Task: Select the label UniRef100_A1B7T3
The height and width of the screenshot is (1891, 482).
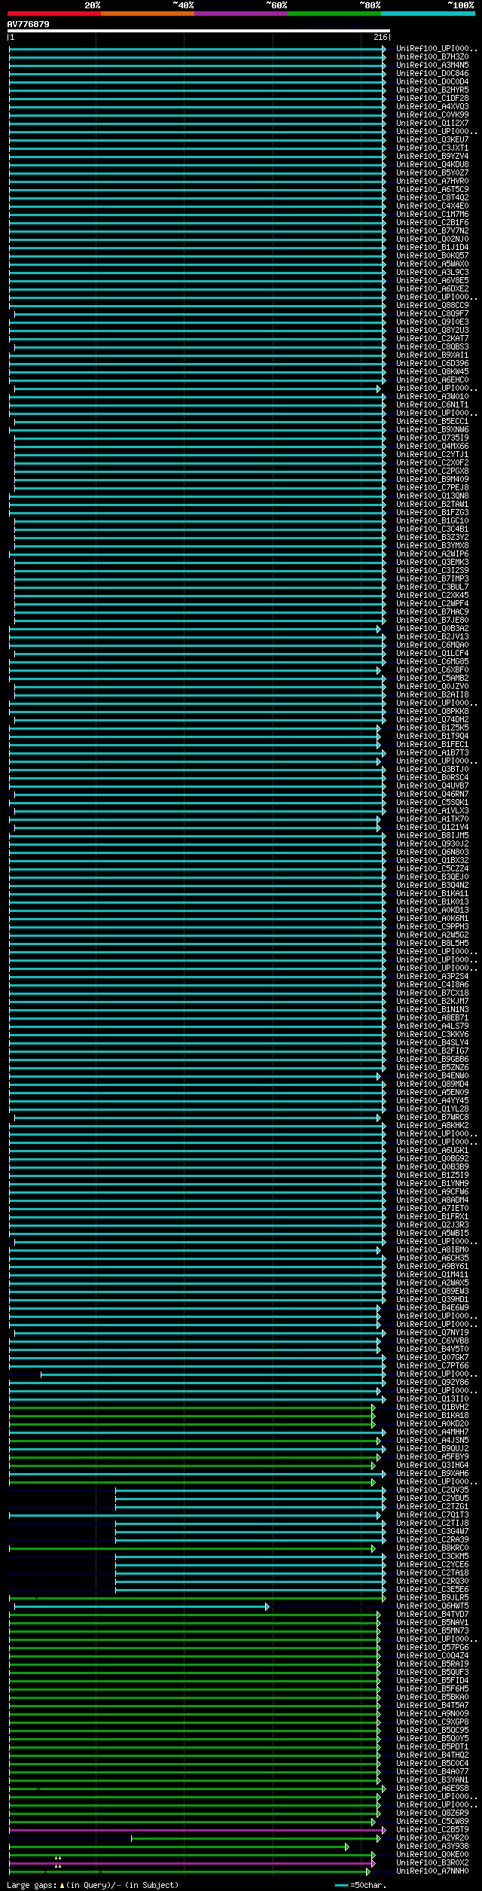Action: click(432, 752)
